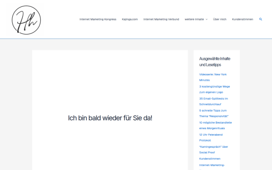Viewport: 272px width, 170px height.
Task: Click the HH circular site logo
Action: click(x=26, y=20)
